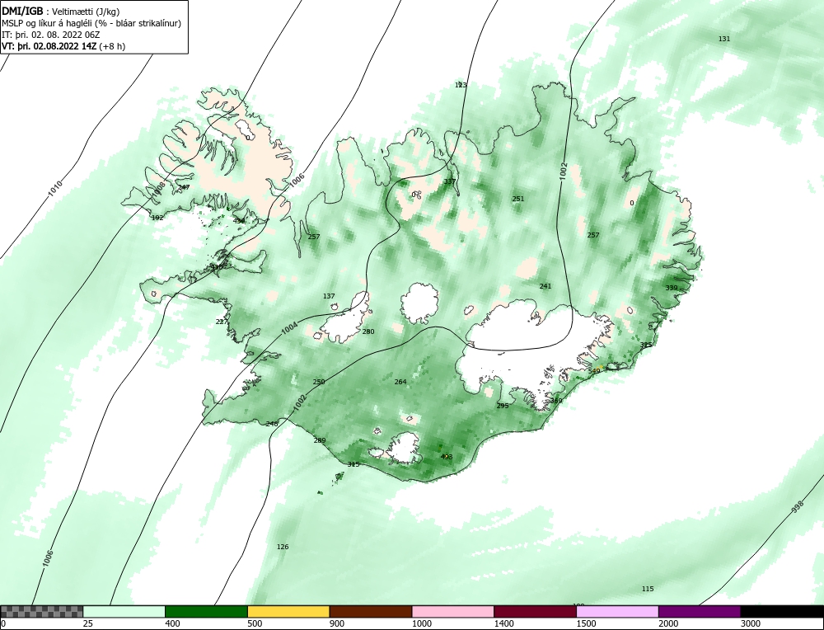Click the 'VT: þri. 02.08.2022 14Z' line
This screenshot has width=824, height=630.
coord(63,46)
